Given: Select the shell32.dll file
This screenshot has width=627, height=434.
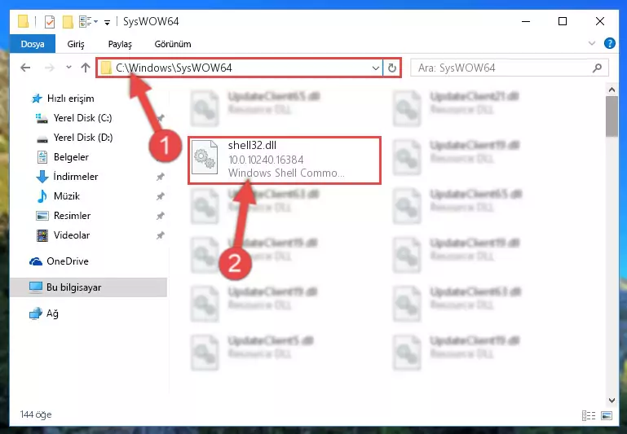Looking at the screenshot, I should [285, 160].
